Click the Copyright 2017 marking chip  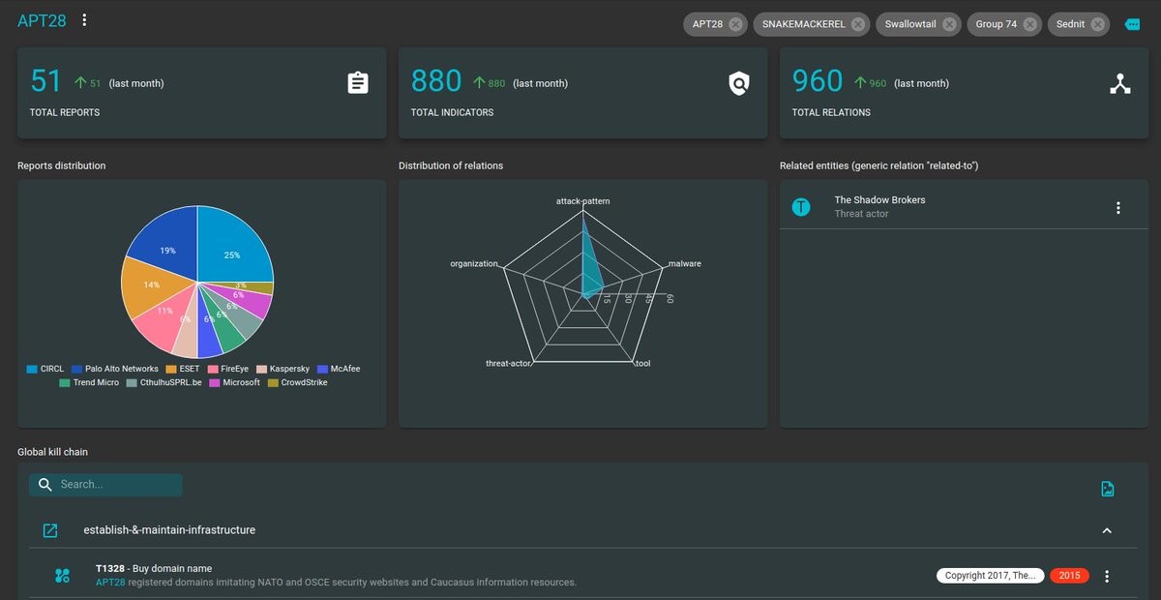990,576
